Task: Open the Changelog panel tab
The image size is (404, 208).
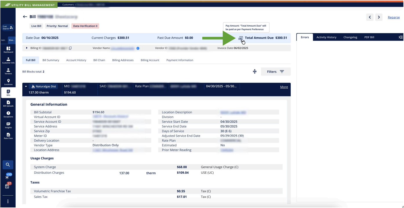Action: pyautogui.click(x=350, y=37)
